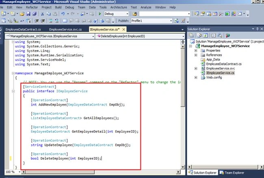
Task: Click the Open File folder icon
Action: click(22, 14)
